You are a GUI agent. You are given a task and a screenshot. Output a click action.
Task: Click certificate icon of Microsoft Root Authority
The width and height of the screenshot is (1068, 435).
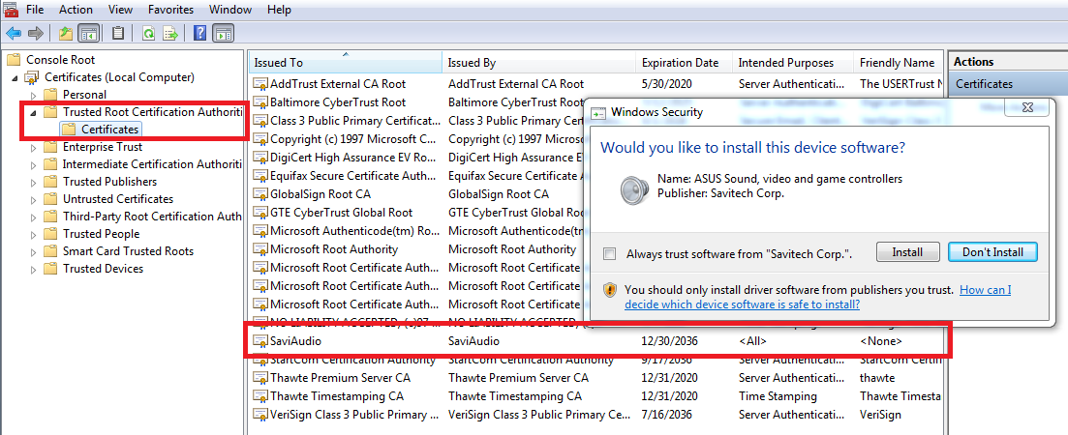coord(260,249)
